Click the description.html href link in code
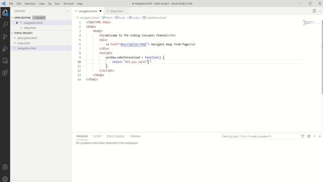The image size is (323, 182). pyautogui.click(x=133, y=44)
